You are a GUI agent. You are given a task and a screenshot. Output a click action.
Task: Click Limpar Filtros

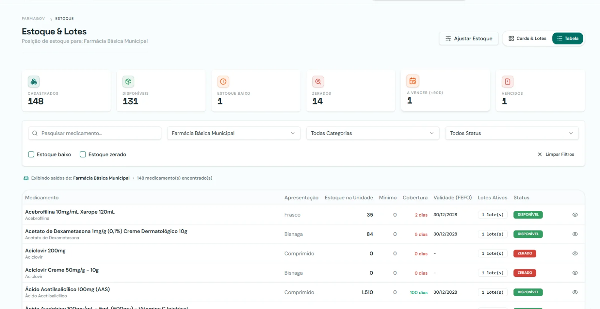click(556, 154)
